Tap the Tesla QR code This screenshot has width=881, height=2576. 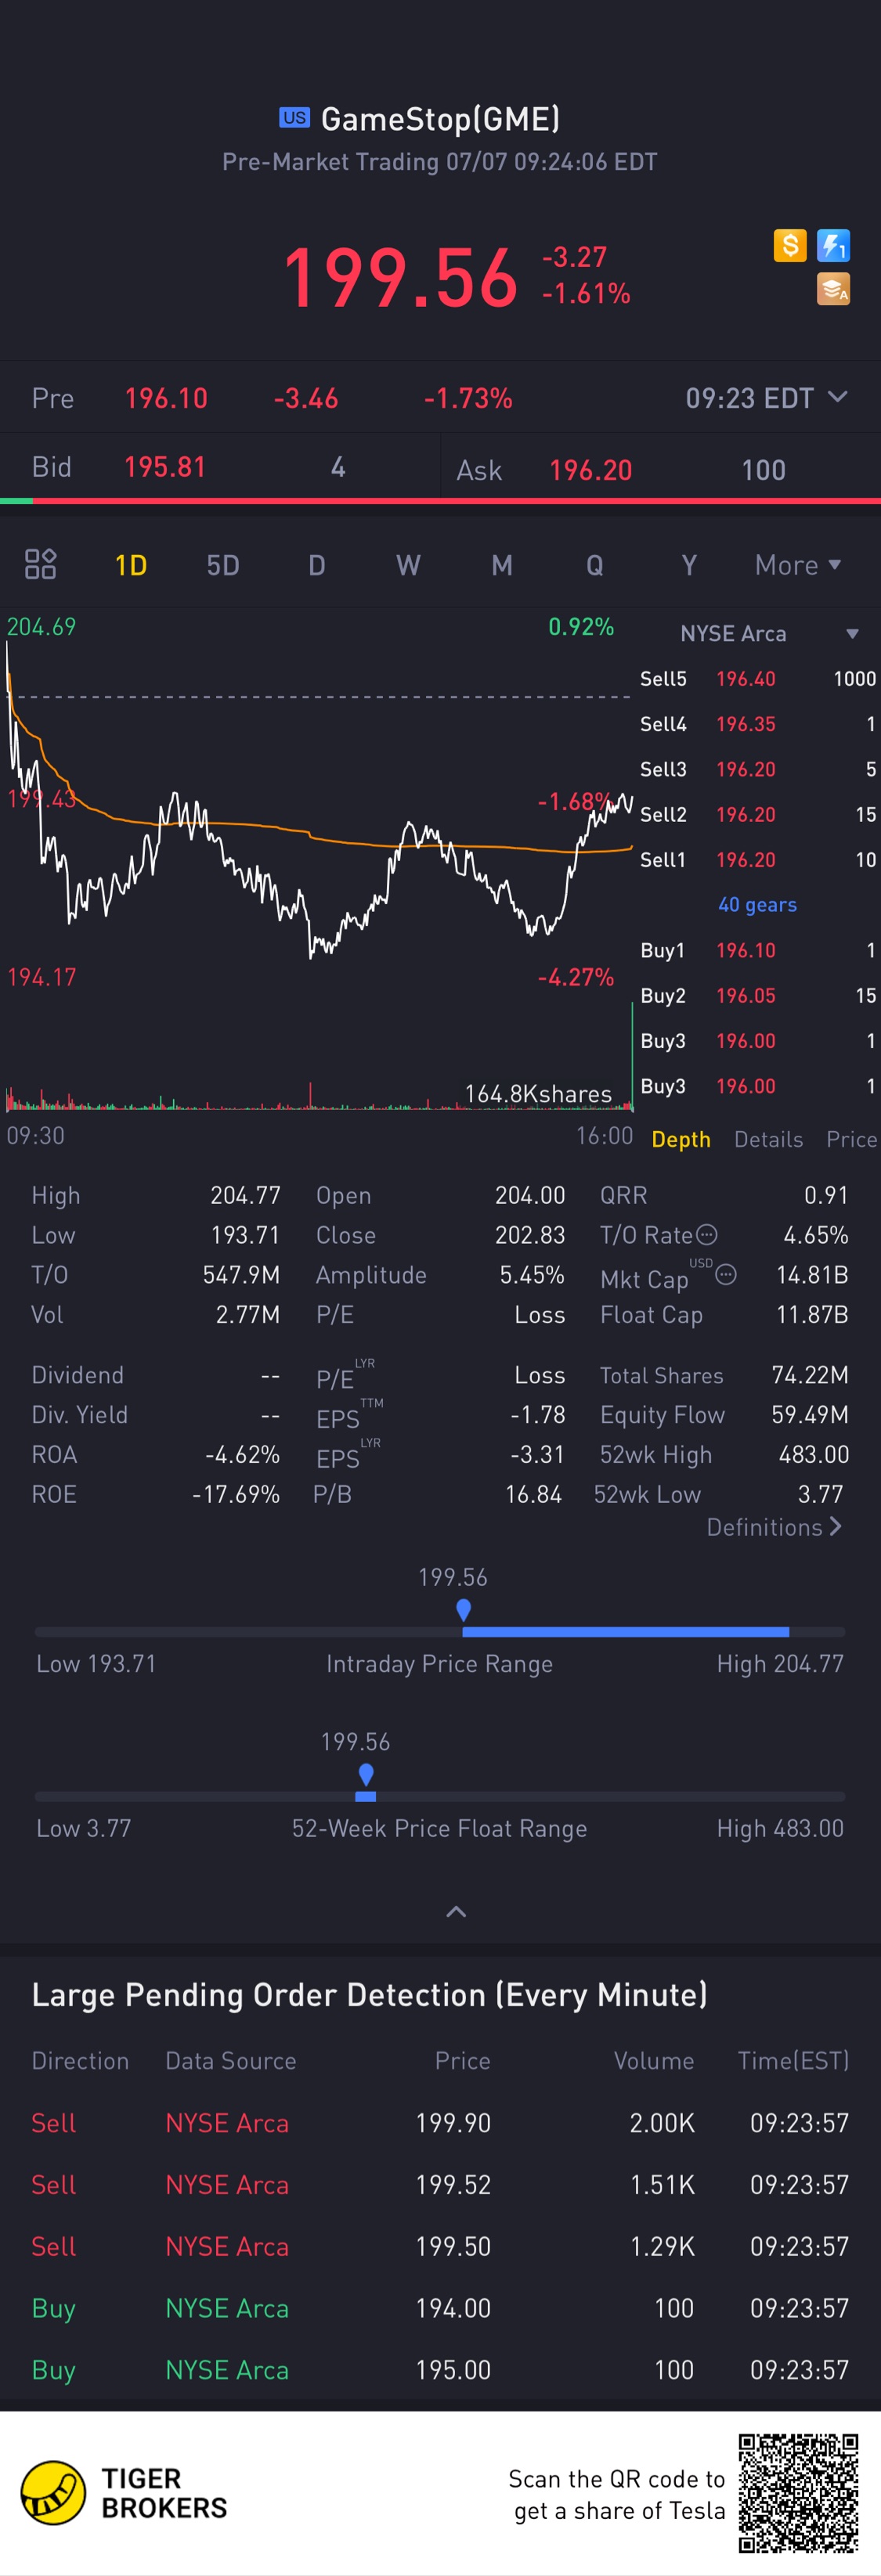point(798,2494)
